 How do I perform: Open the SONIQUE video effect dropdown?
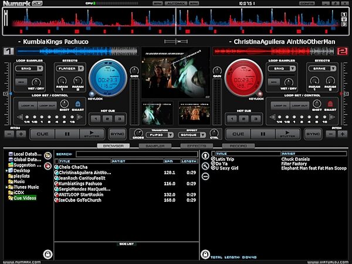click(203, 135)
